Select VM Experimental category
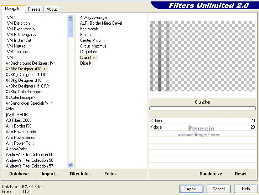Image resolution: width=259 pixels, height=195 pixels. point(21,29)
